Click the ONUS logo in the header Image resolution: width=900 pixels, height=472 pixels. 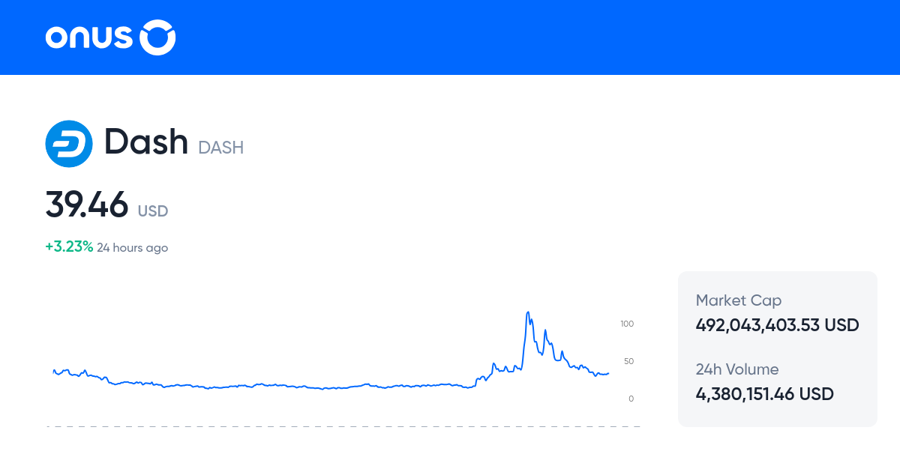coord(109,37)
